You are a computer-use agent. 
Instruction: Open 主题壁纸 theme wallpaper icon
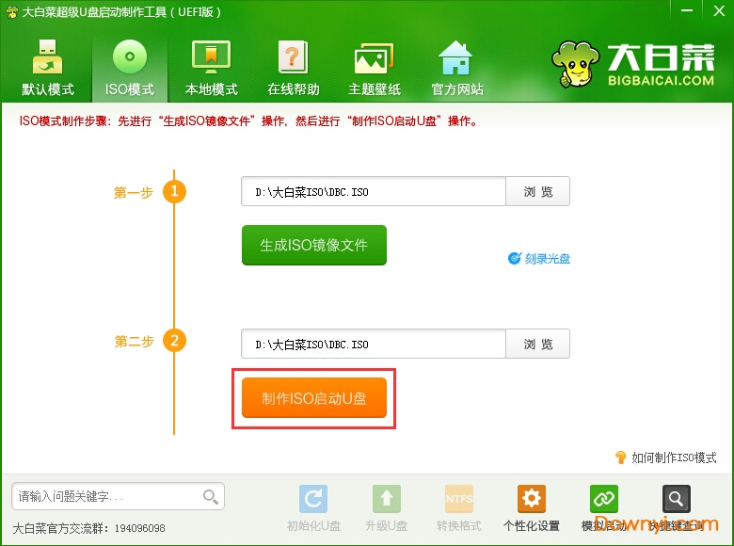pyautogui.click(x=374, y=68)
